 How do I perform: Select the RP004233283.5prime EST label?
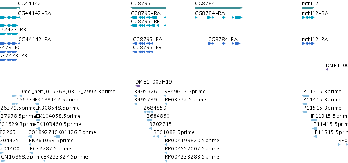coord(192,157)
